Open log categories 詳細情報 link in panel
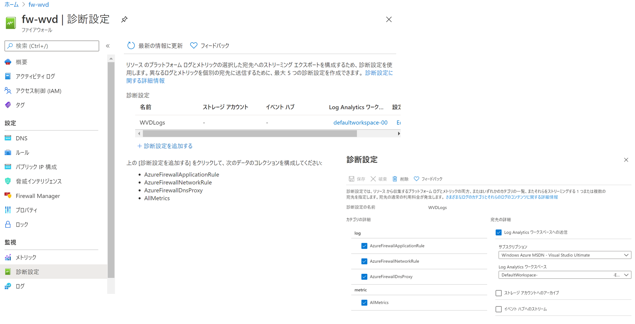This screenshot has height=324, width=635. coord(502,197)
